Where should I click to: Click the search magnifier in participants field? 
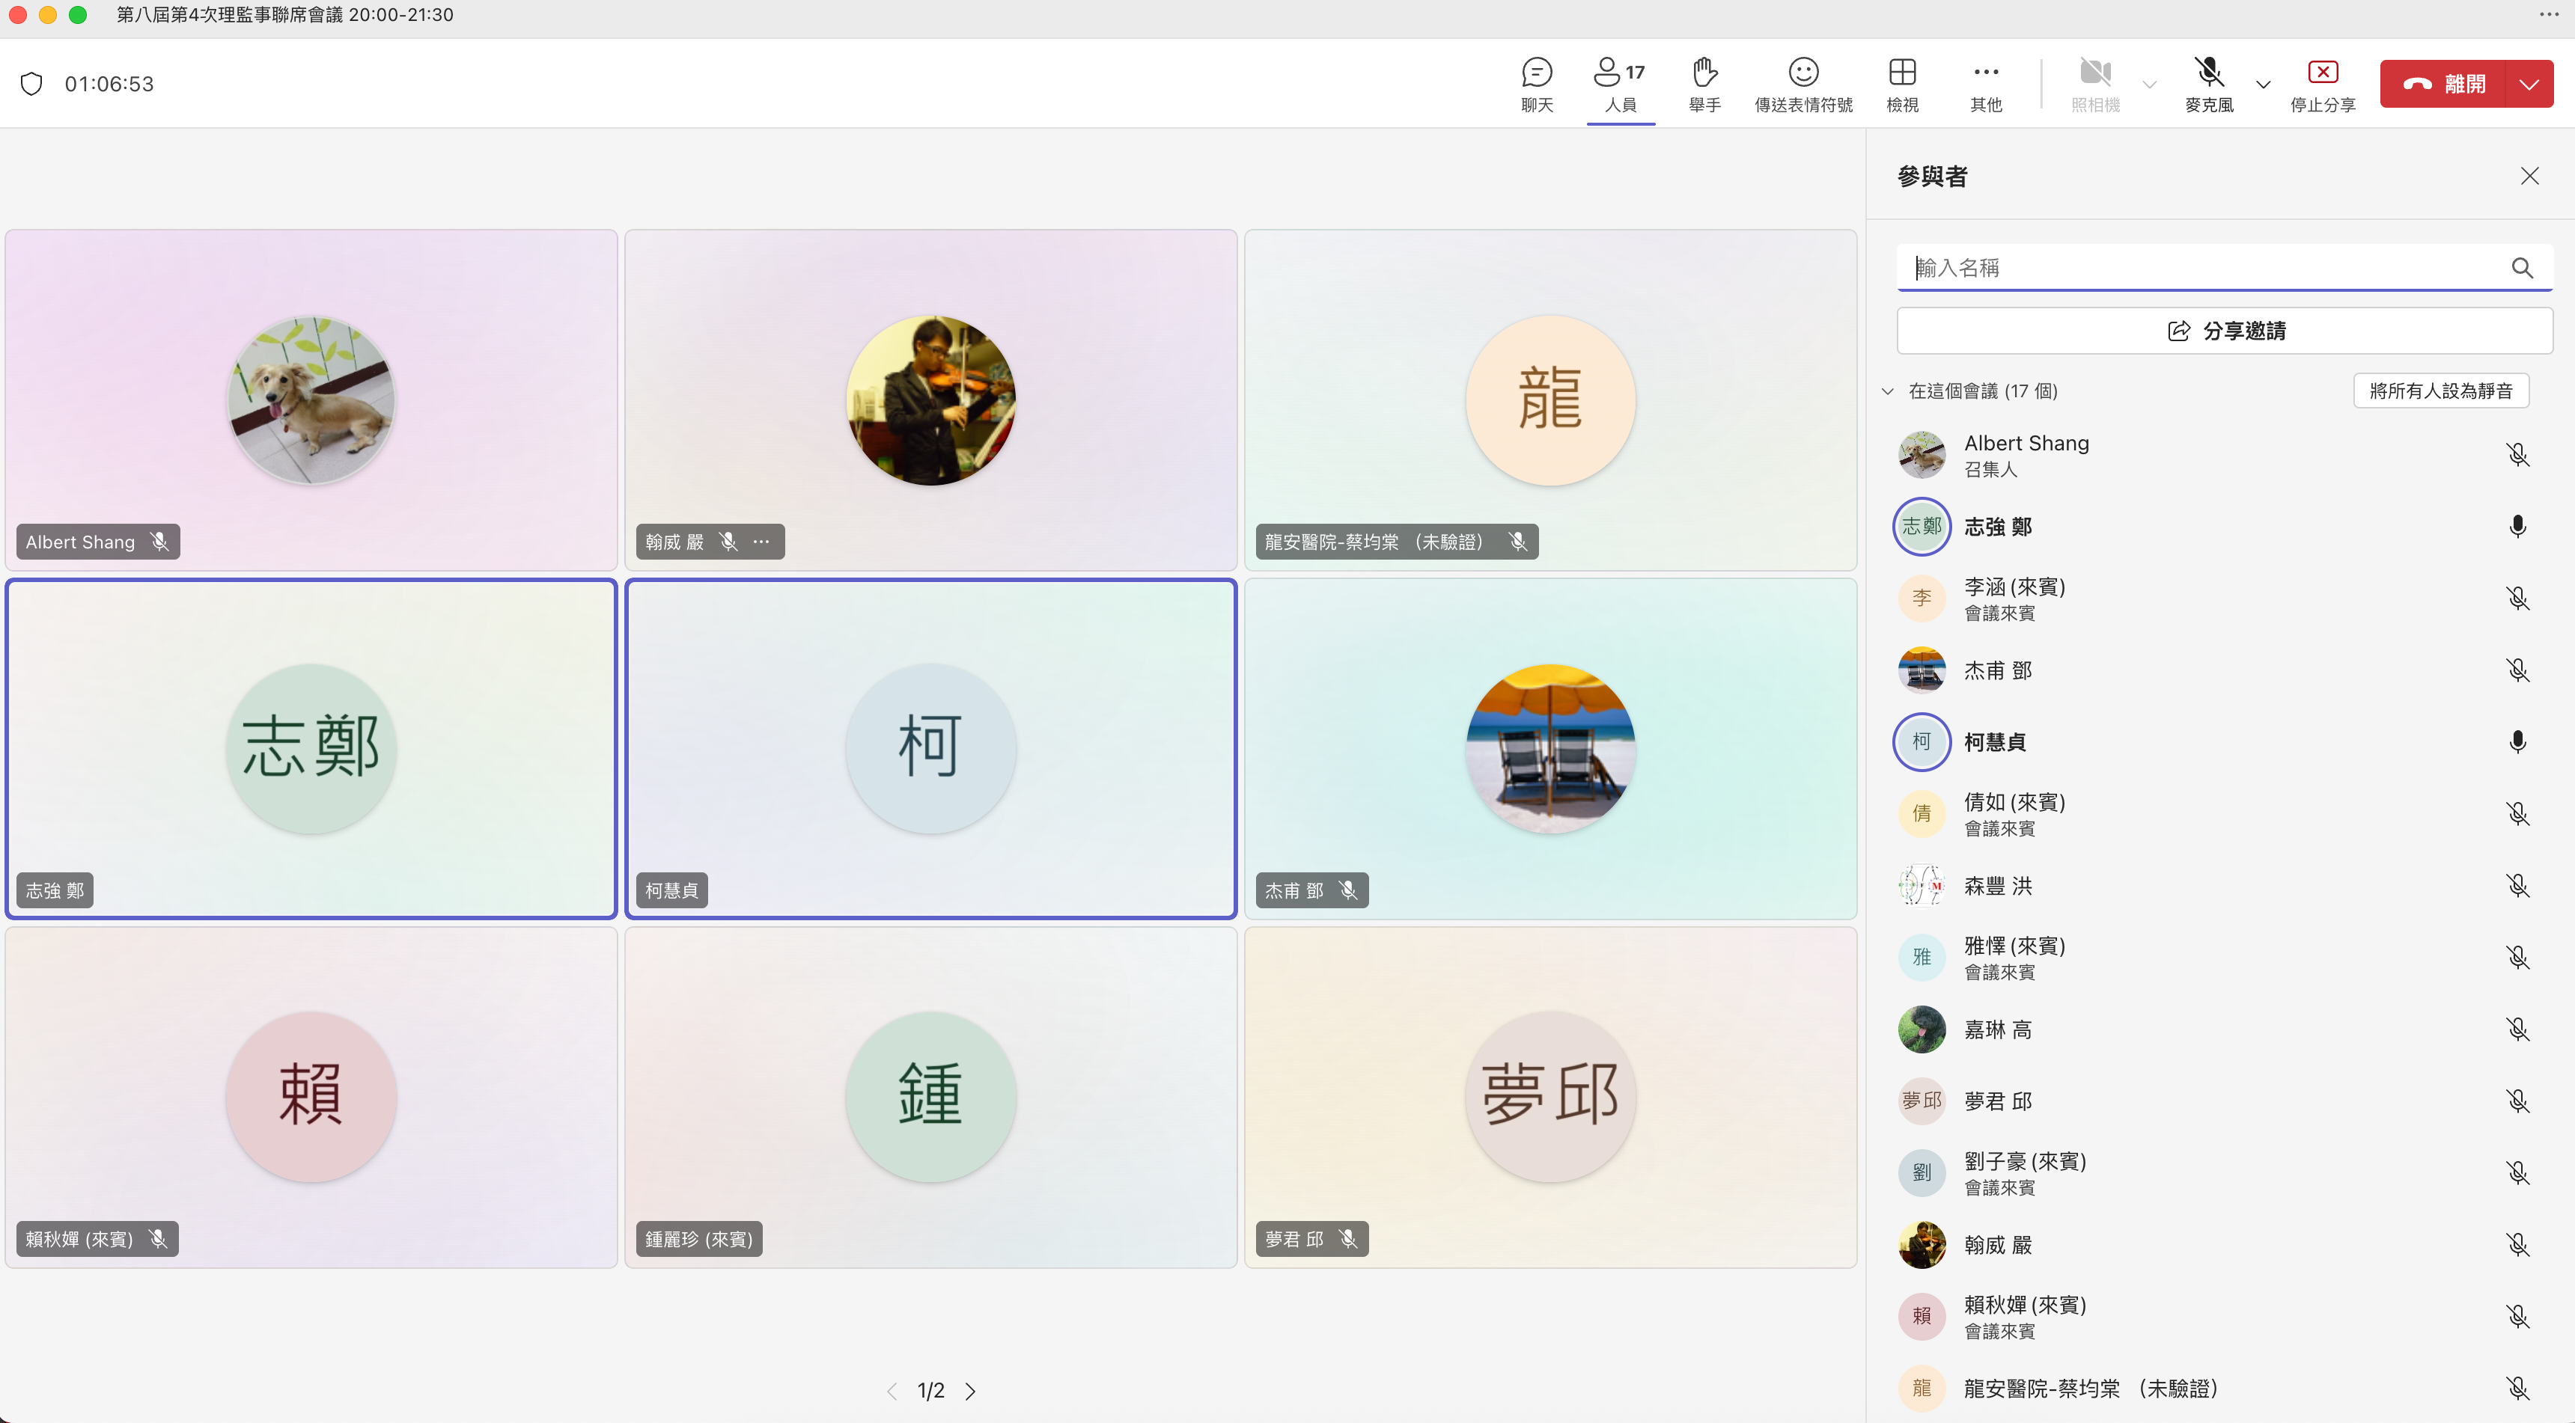2521,268
